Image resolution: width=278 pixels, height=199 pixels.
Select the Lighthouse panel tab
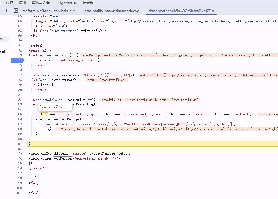[68, 3]
